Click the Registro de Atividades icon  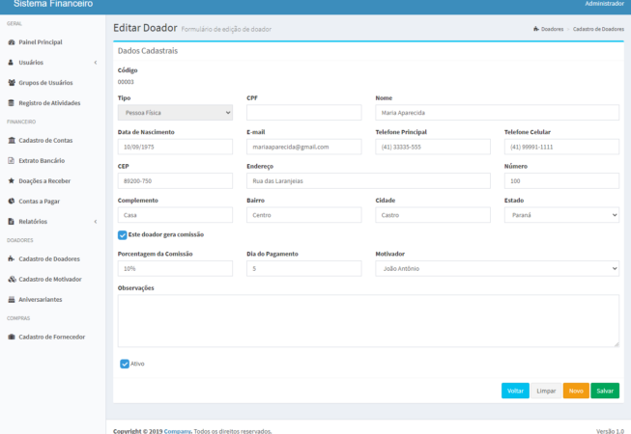click(11, 103)
